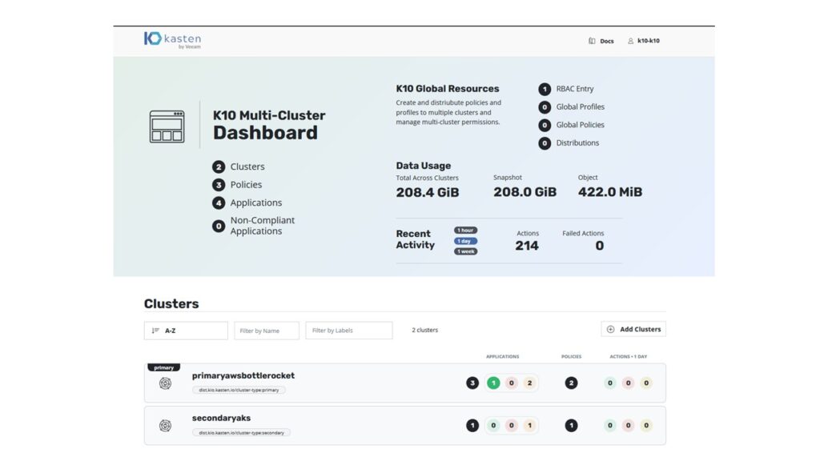Select the 1 day activity range
Screen dimensions: 820x461
coord(465,241)
